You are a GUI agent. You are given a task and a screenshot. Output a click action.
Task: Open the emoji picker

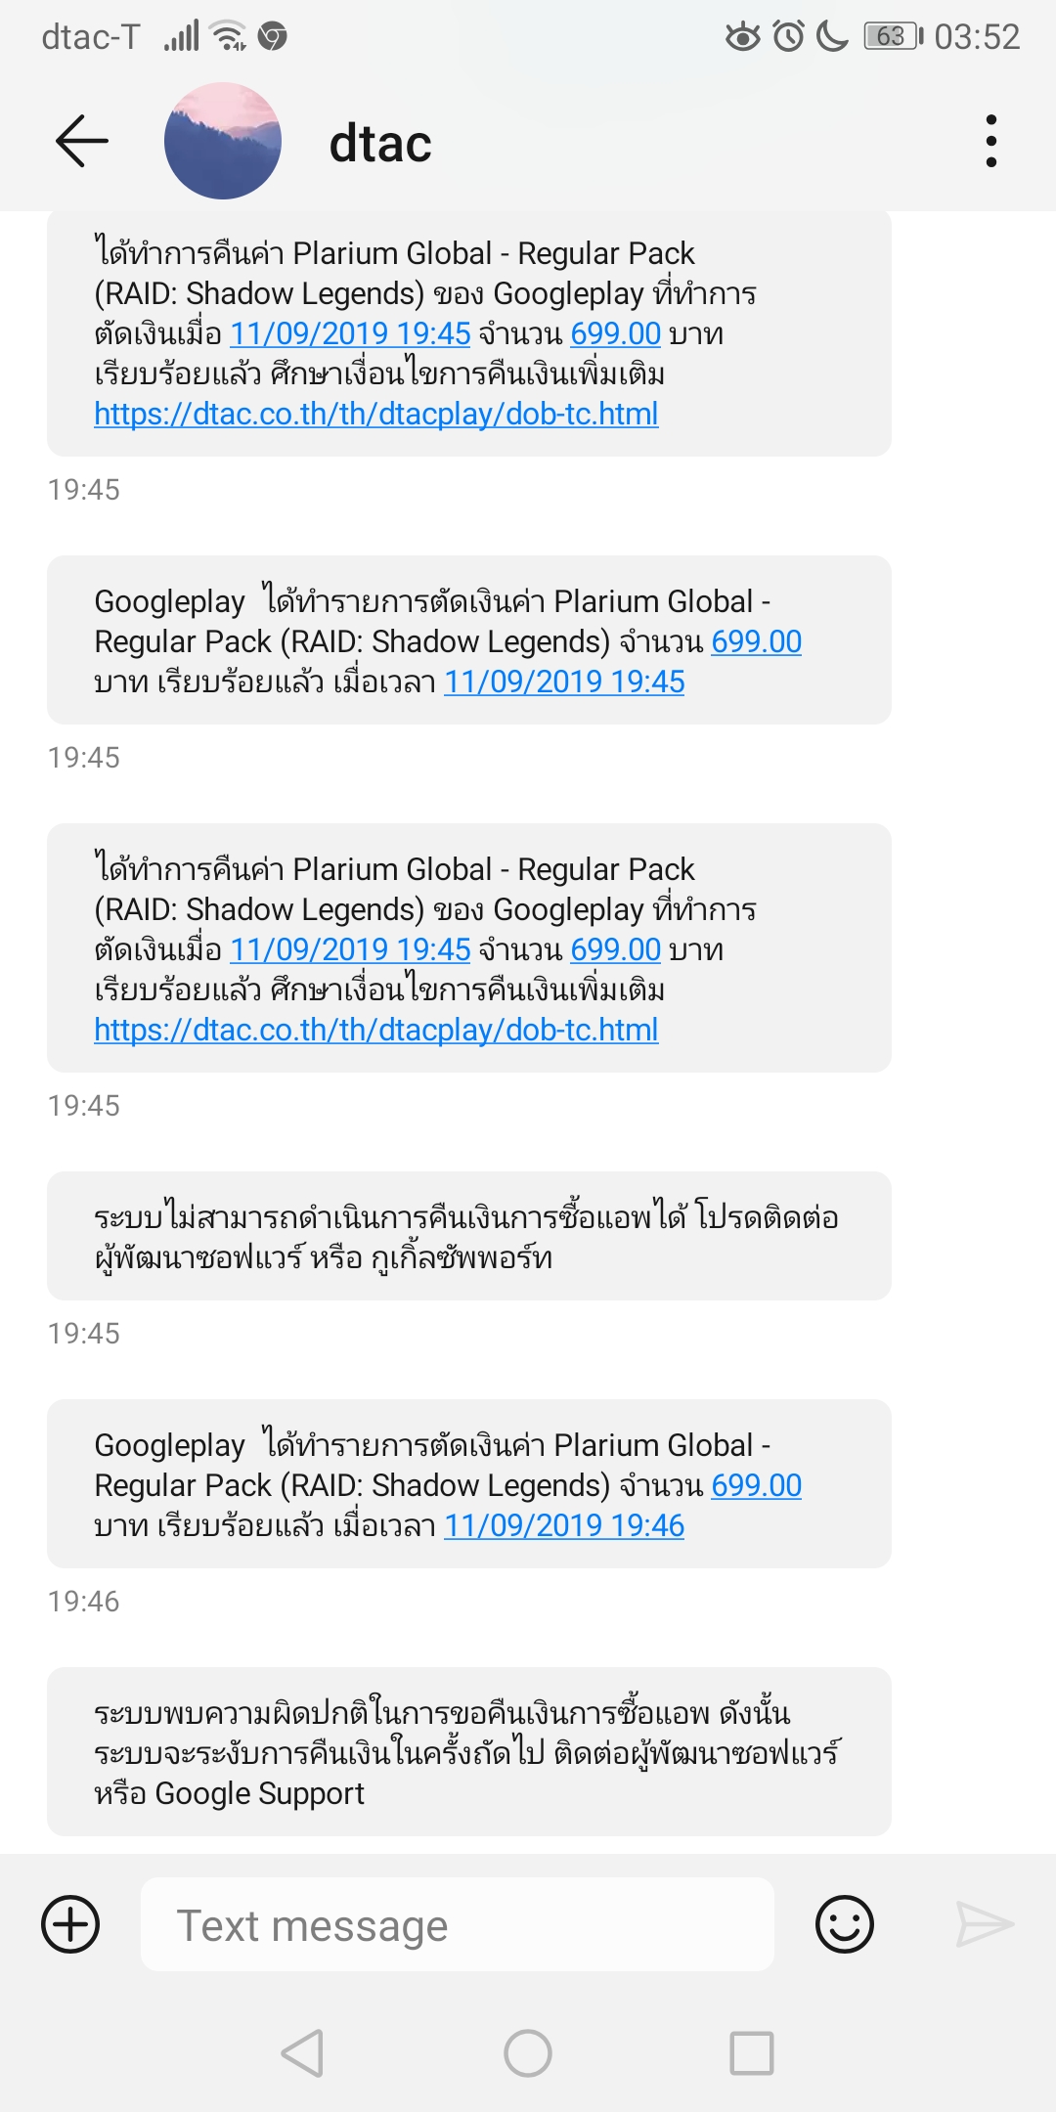[x=844, y=1924]
